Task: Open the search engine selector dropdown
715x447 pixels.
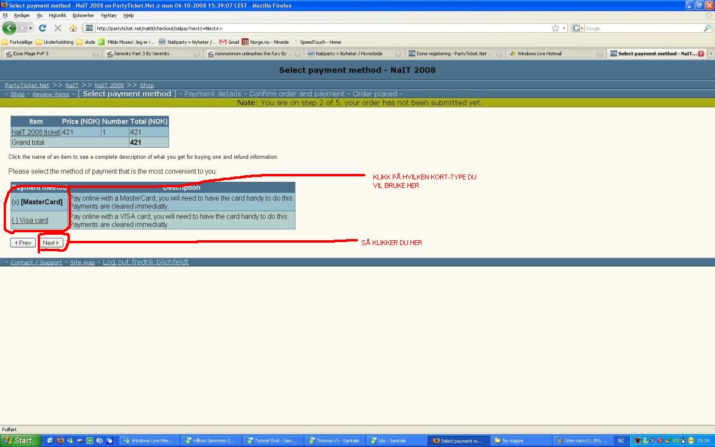Action: (578, 28)
